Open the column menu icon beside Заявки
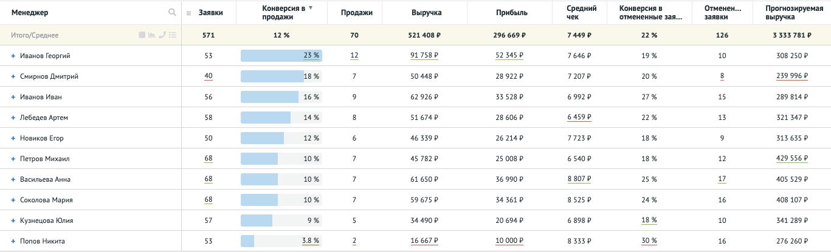This screenshot has width=831, height=252. 189,13
